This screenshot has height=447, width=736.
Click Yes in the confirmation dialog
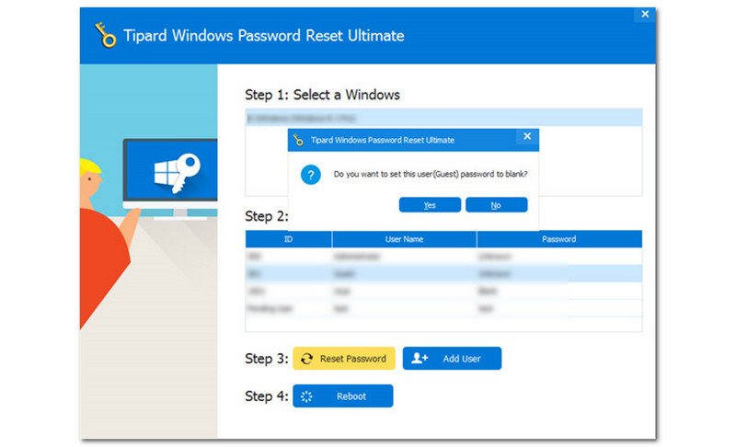430,205
